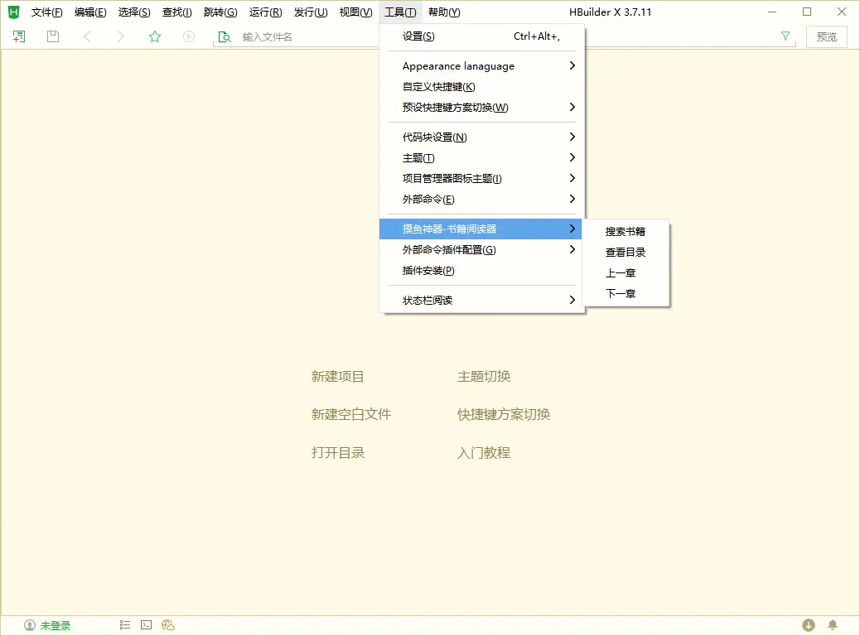Open the 发行(U) menu
860x636 pixels.
311,12
